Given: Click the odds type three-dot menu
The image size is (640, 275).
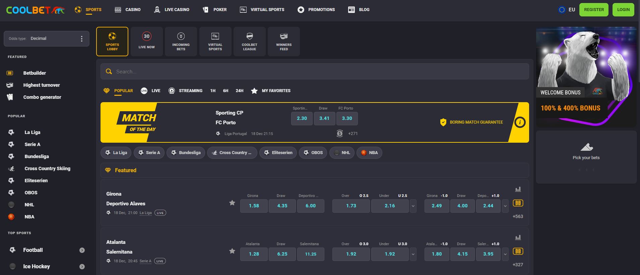Looking at the screenshot, I should tap(81, 39).
